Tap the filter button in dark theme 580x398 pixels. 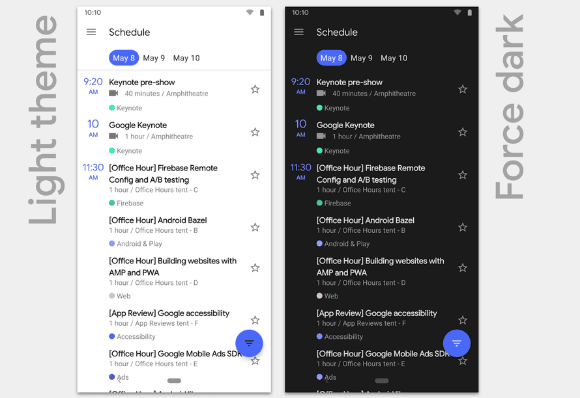(x=457, y=343)
